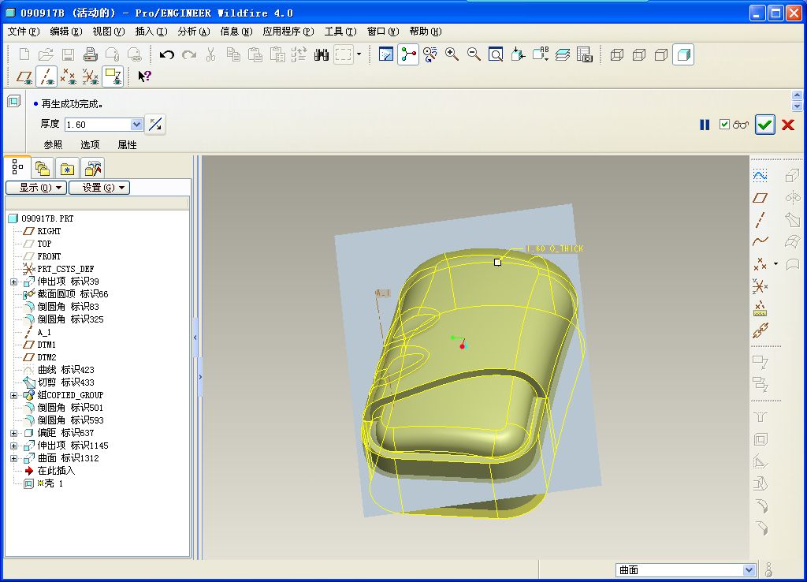The image size is (807, 582).
Task: Click the context-sensitive help cursor icon
Action: pos(145,76)
